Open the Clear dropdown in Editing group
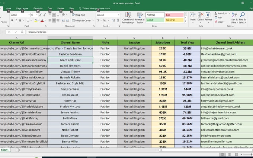This screenshot has height=158, width=253. pyautogui.click(x=220, y=22)
